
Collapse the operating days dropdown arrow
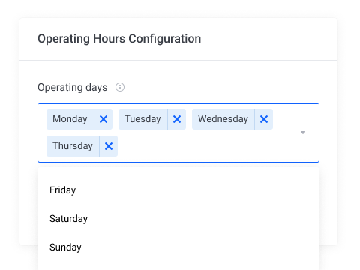(303, 133)
